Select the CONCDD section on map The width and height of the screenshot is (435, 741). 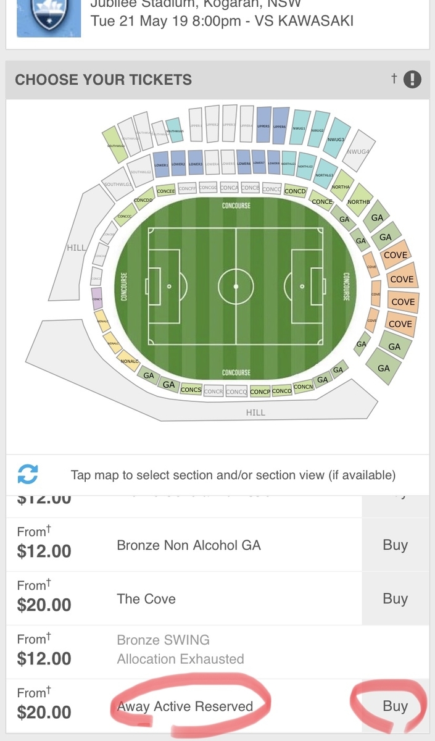(143, 201)
